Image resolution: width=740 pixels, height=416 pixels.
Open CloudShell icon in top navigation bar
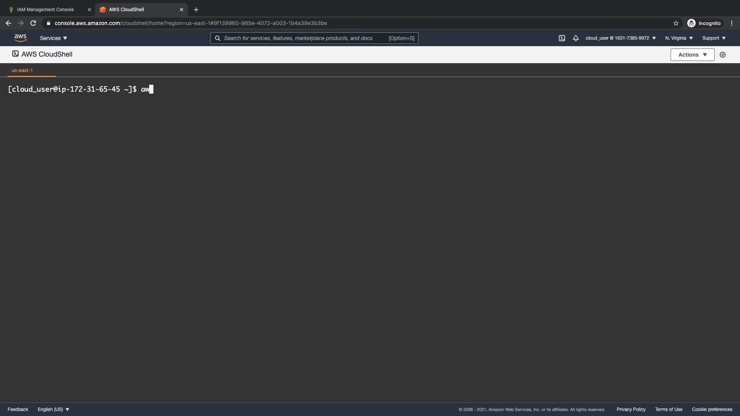coord(562,38)
